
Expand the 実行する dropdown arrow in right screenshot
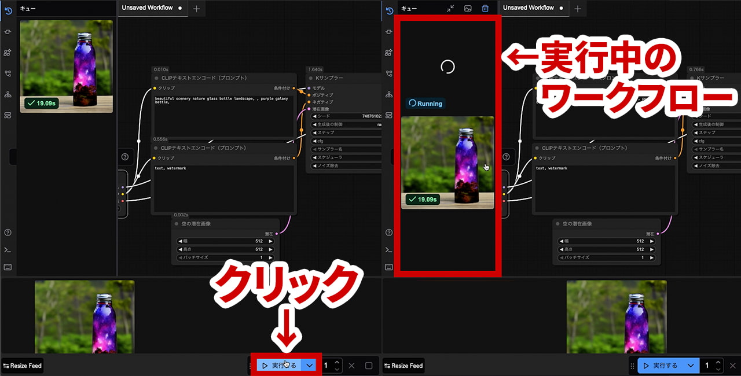[690, 366]
